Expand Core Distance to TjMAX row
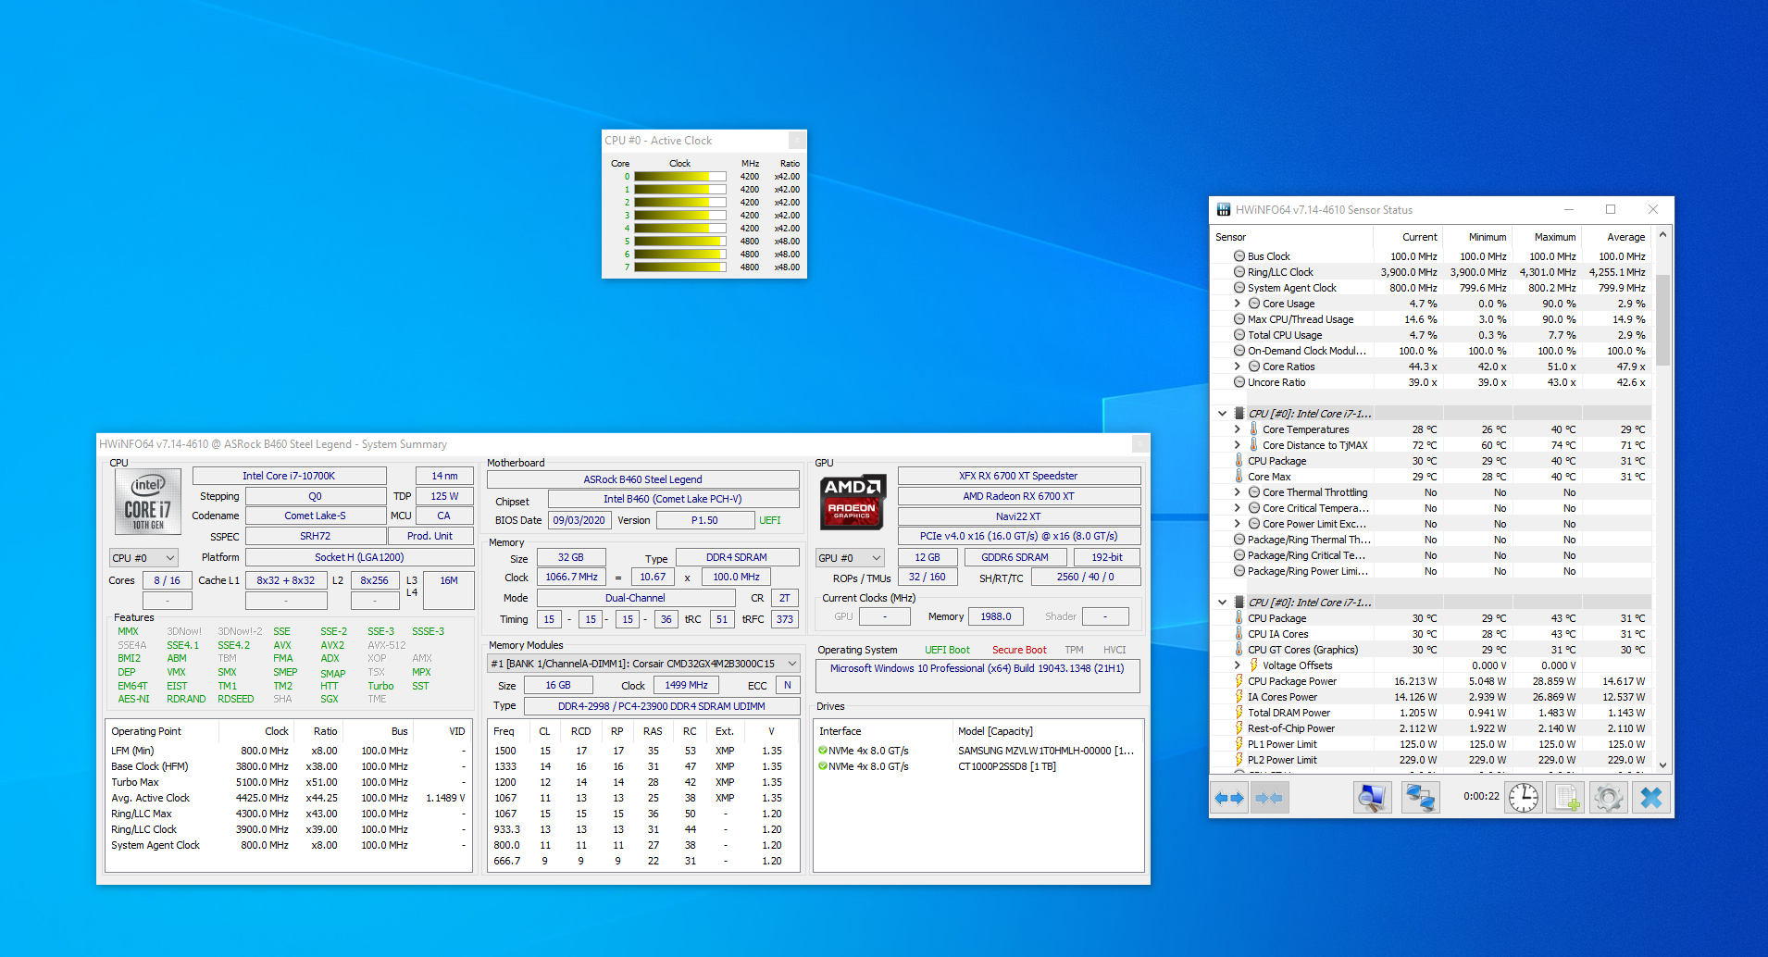Screen dimensions: 1768x957 (x=1238, y=445)
